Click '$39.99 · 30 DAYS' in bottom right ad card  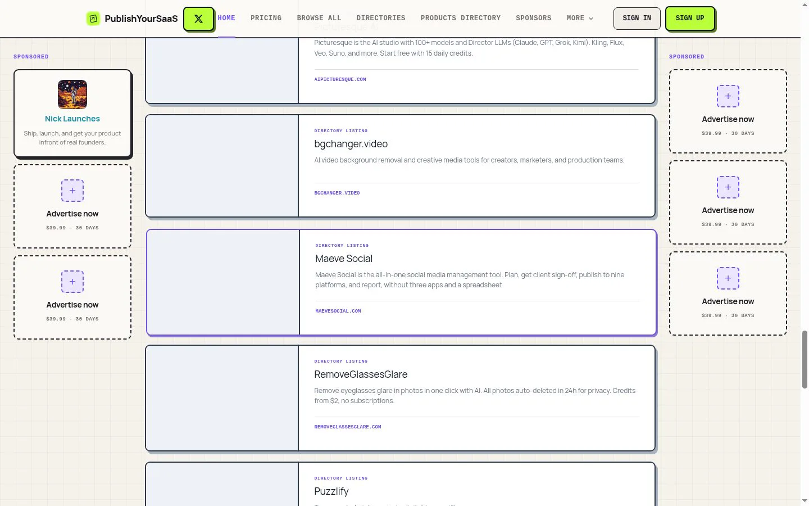click(x=728, y=315)
